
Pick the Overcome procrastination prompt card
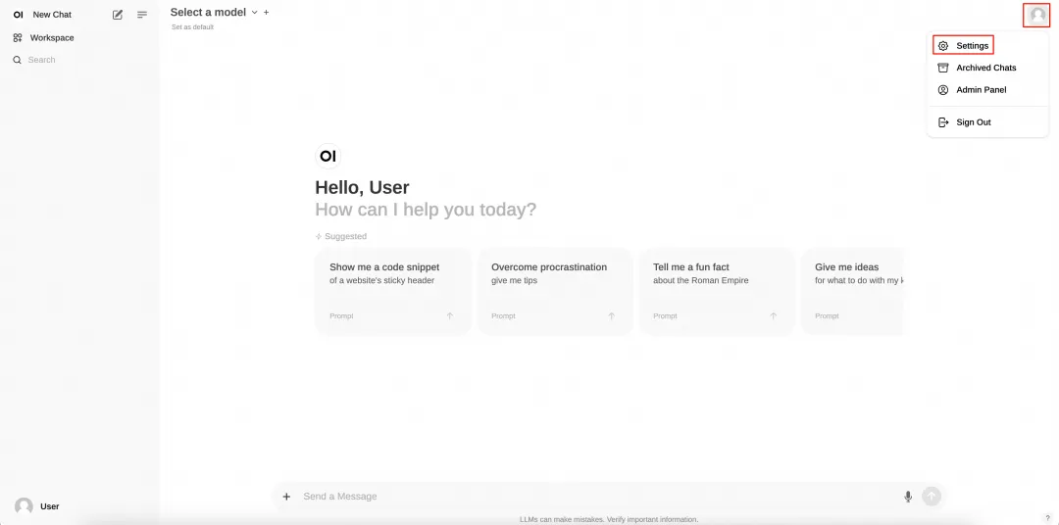(555, 291)
